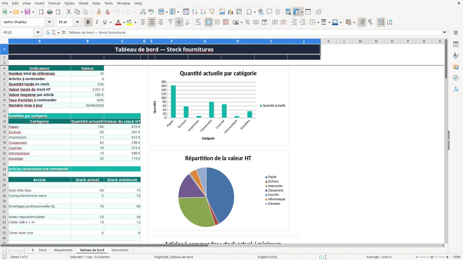Select row header 12
Image resolution: width=463 pixels, height=260 pixels.
(x=4, y=111)
